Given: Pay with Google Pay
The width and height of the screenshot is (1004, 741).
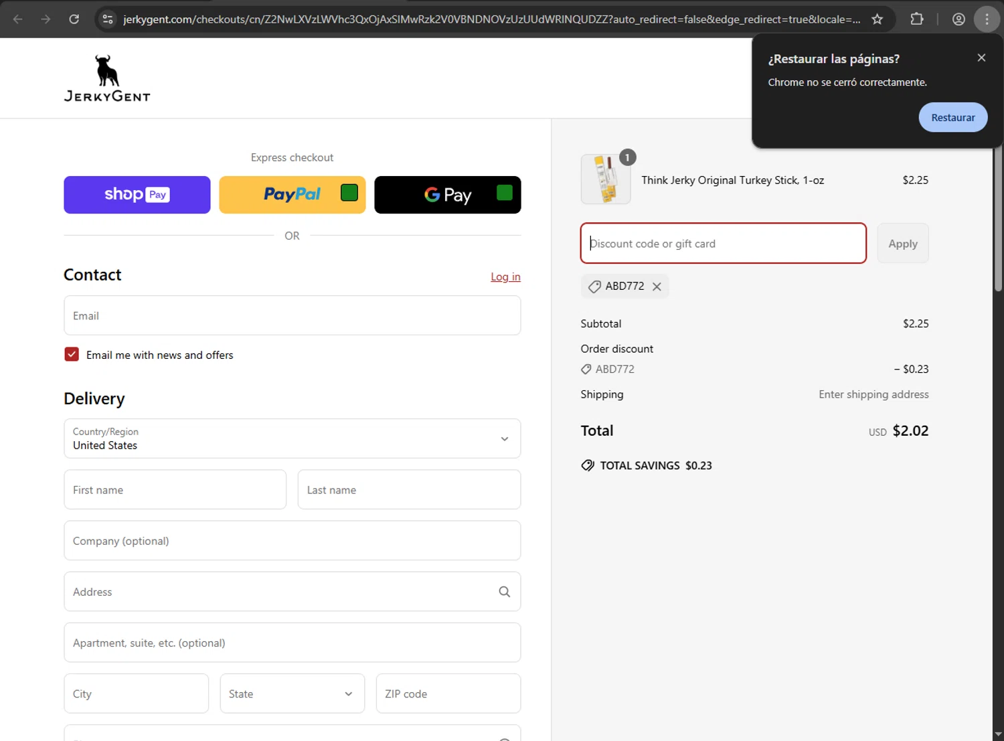Looking at the screenshot, I should 448,195.
